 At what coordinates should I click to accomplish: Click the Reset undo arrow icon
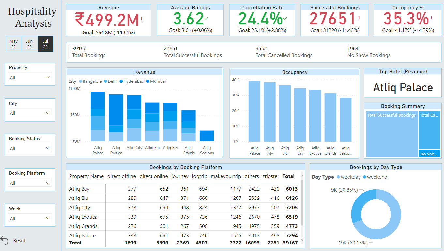(5, 241)
